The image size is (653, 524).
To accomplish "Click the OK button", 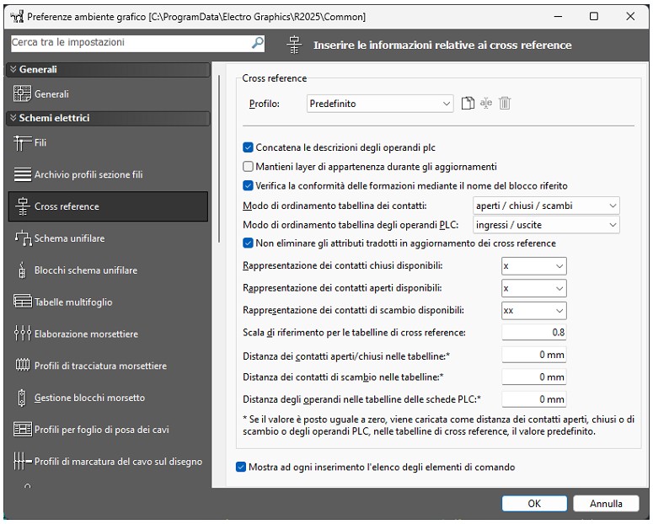I will pos(534,503).
